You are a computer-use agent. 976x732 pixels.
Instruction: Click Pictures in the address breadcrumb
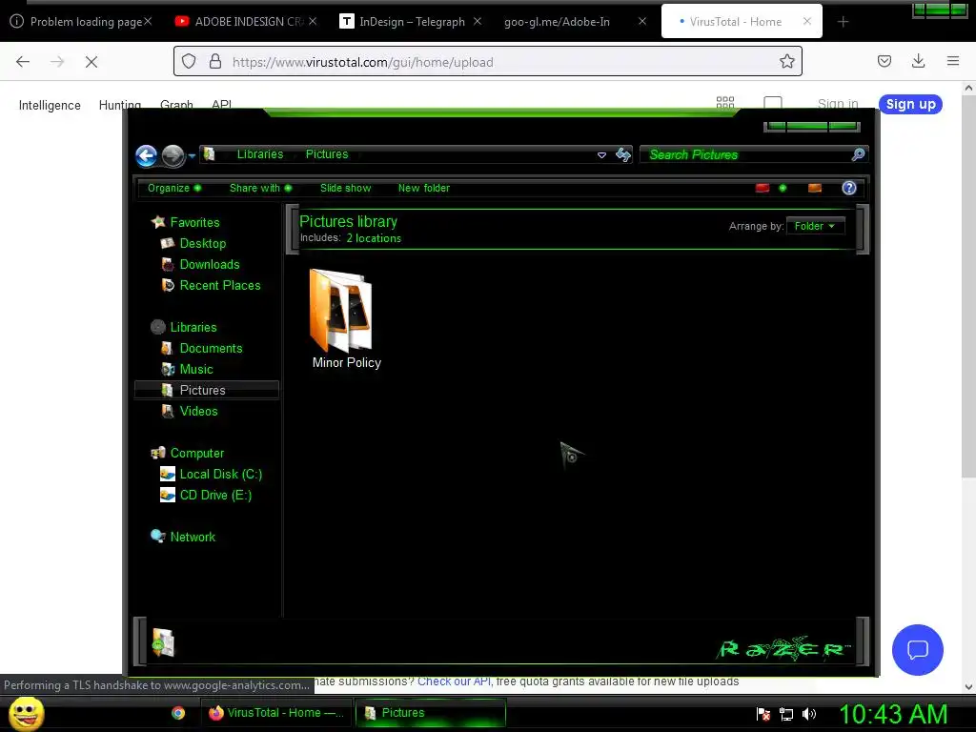pos(327,154)
